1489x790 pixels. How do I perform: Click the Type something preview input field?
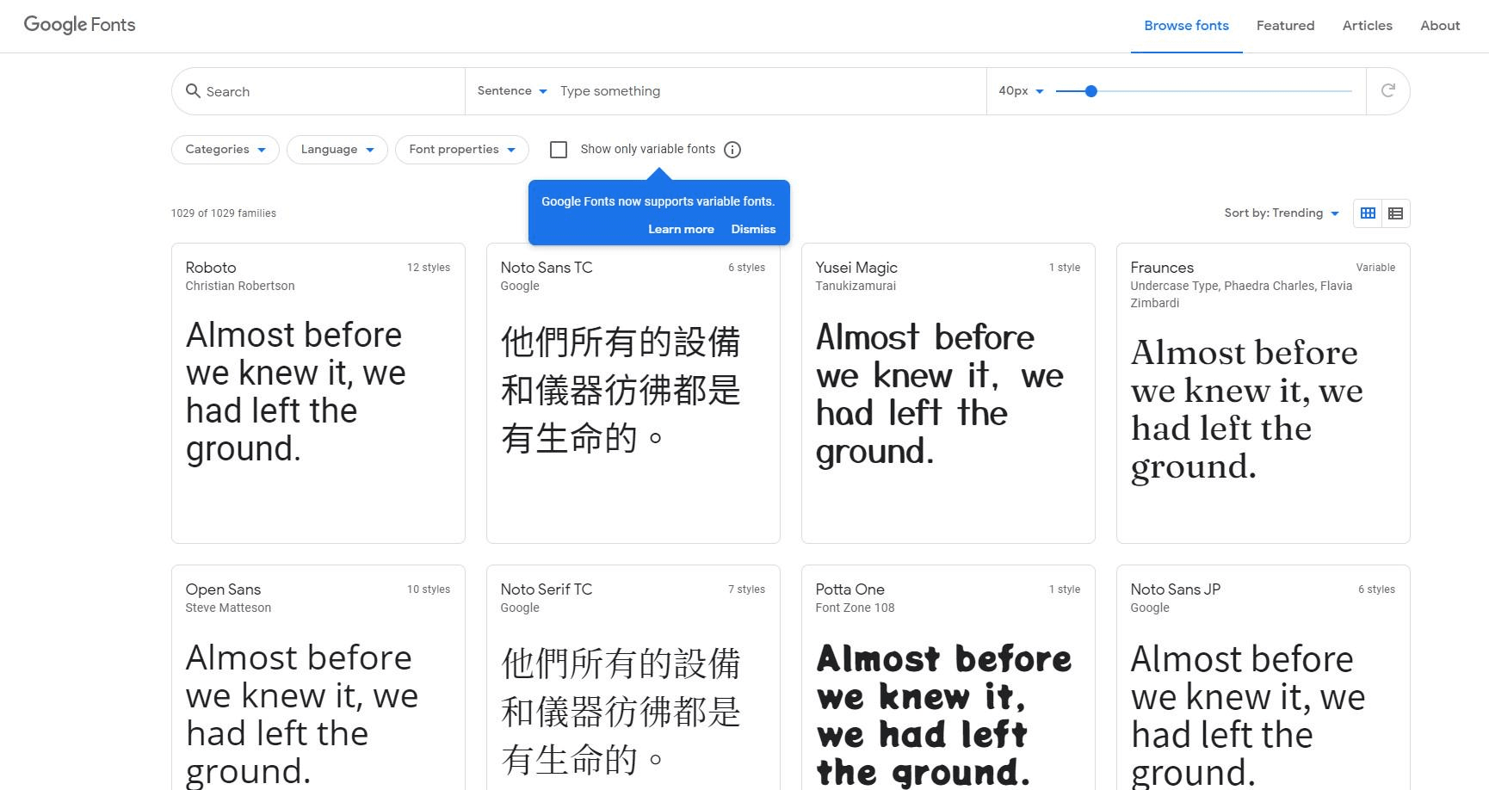tap(732, 90)
